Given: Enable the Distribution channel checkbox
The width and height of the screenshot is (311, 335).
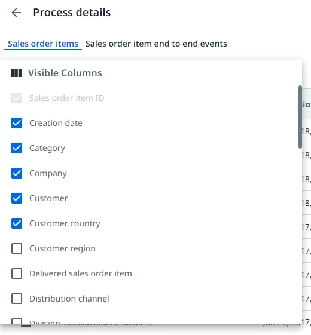Looking at the screenshot, I should point(17,299).
